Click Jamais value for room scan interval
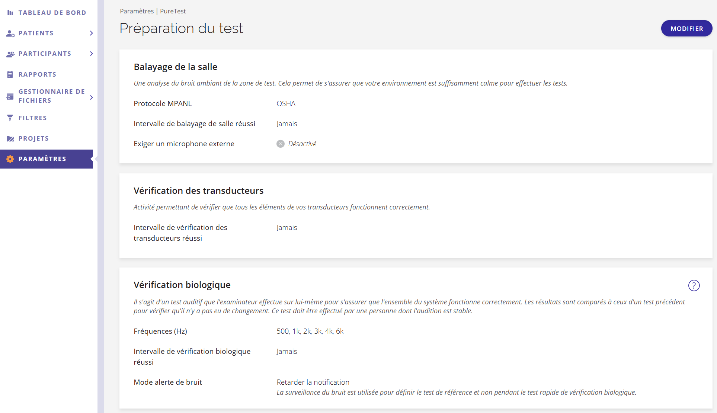 (287, 124)
